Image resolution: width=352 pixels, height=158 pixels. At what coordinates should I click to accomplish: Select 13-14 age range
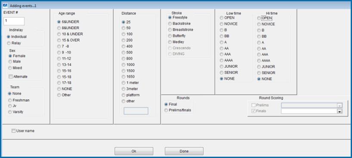click(64, 64)
